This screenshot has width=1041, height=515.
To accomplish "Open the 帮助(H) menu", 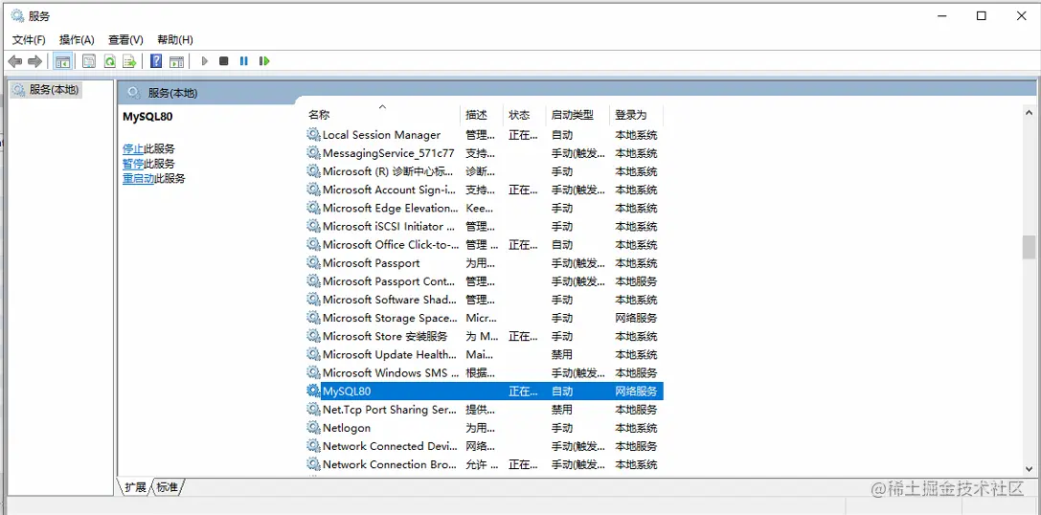I will click(175, 40).
